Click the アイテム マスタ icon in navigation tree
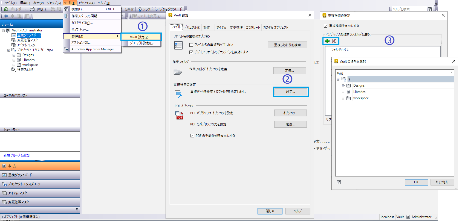Screen dimensions: 462x221 click(x=14, y=45)
